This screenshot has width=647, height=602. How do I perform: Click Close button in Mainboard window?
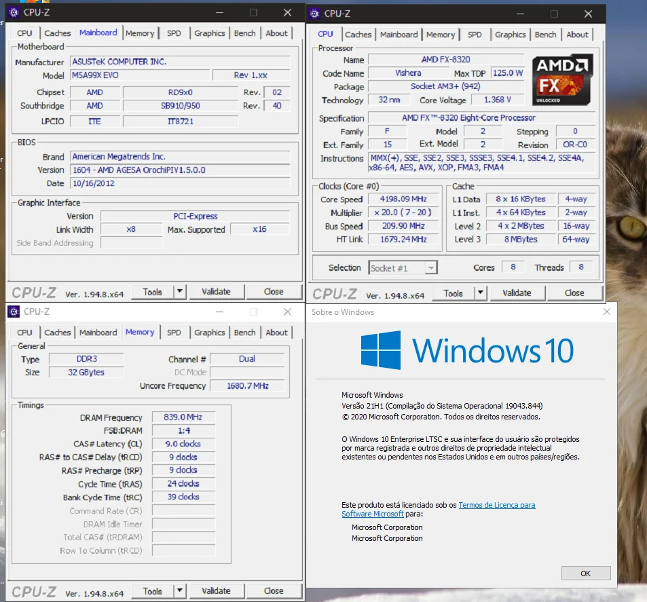coord(274,291)
